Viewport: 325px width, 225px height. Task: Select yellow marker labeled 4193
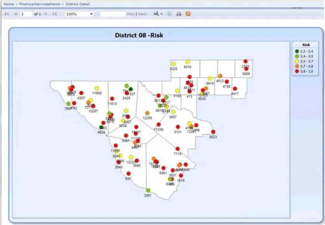tap(177, 91)
